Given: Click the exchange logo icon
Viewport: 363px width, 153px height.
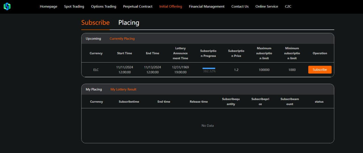Looking at the screenshot, I should [7, 7].
